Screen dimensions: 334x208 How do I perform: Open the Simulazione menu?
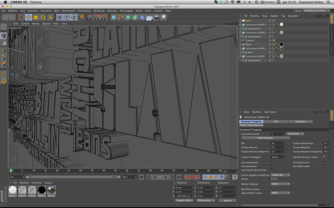[x=84, y=11]
